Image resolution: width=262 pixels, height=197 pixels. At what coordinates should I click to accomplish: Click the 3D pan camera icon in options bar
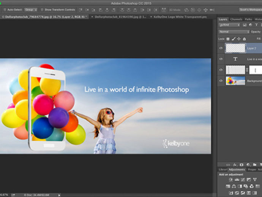[199, 10]
